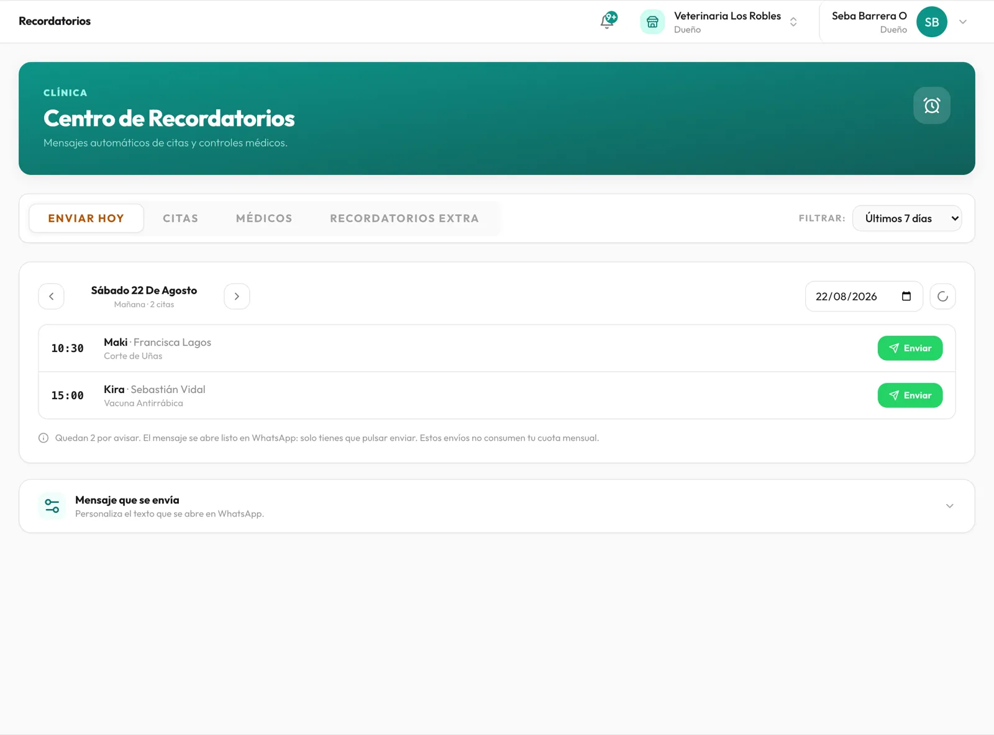This screenshot has height=735, width=994.
Task: Click the Vacuna Antirrábica service text
Action: pos(144,404)
